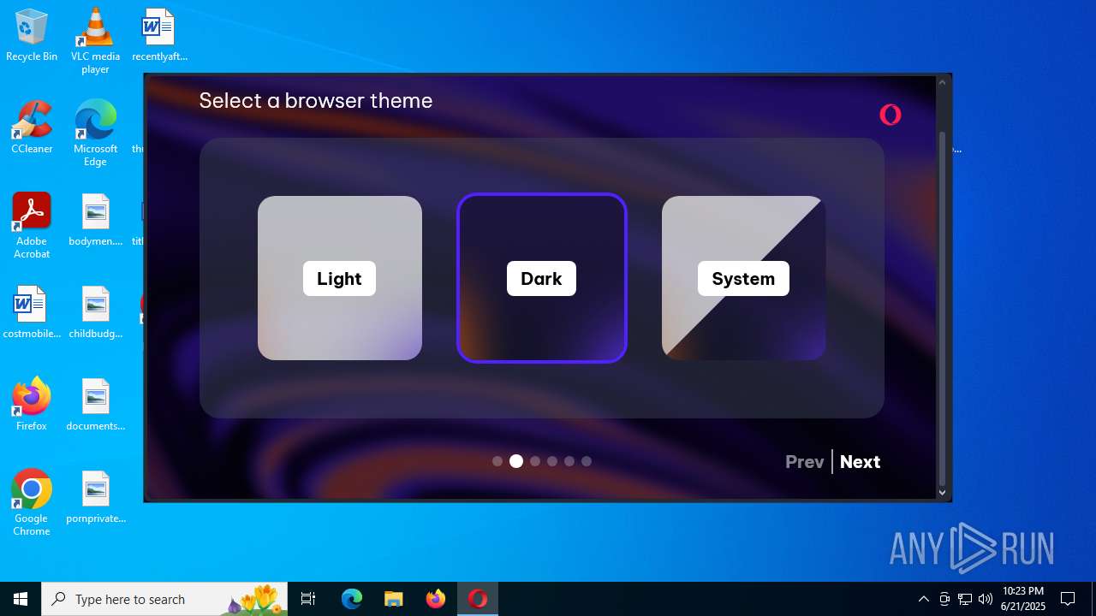Image resolution: width=1096 pixels, height=616 pixels.
Task: Go to the Next setup step
Action: coord(860,462)
